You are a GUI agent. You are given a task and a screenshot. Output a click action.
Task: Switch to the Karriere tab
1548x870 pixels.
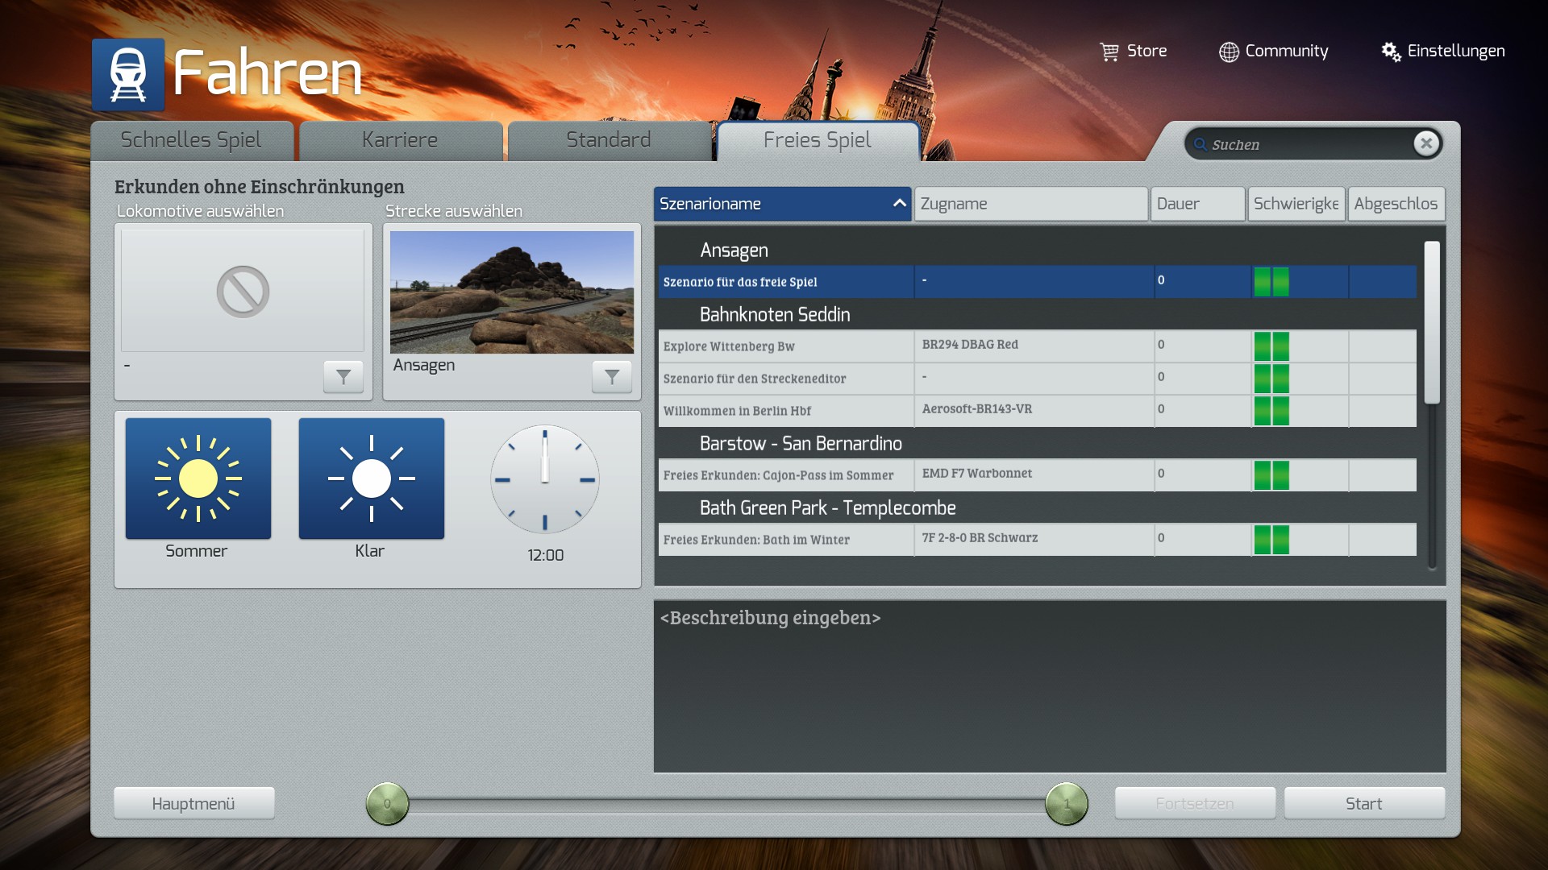coord(400,140)
